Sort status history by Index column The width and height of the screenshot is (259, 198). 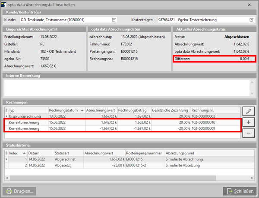click(16, 153)
